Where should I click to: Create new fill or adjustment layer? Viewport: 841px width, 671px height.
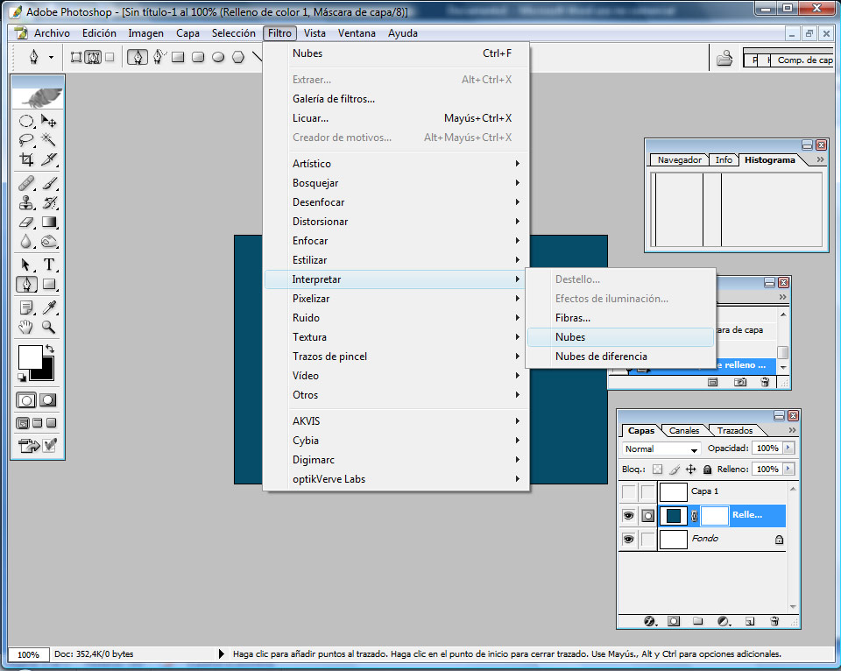click(x=723, y=621)
